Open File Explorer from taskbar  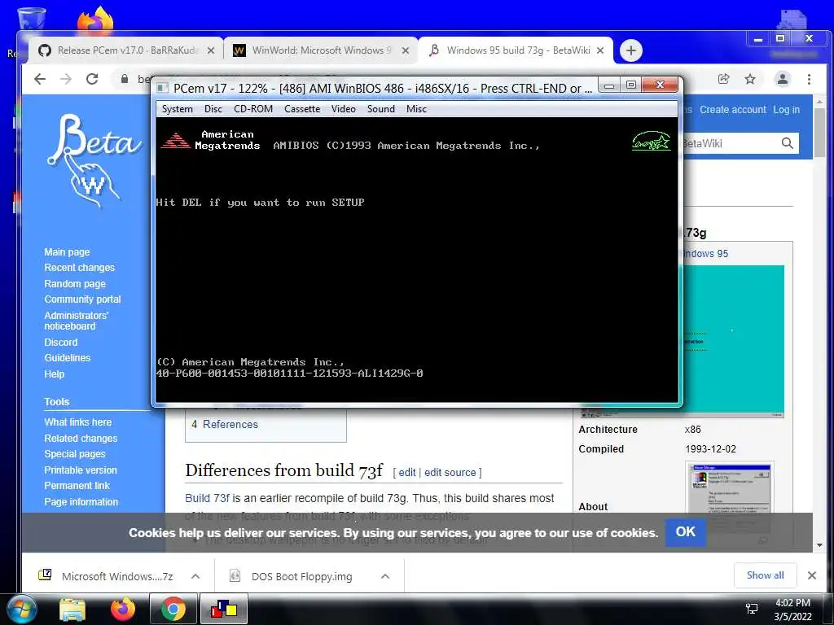(x=72, y=610)
